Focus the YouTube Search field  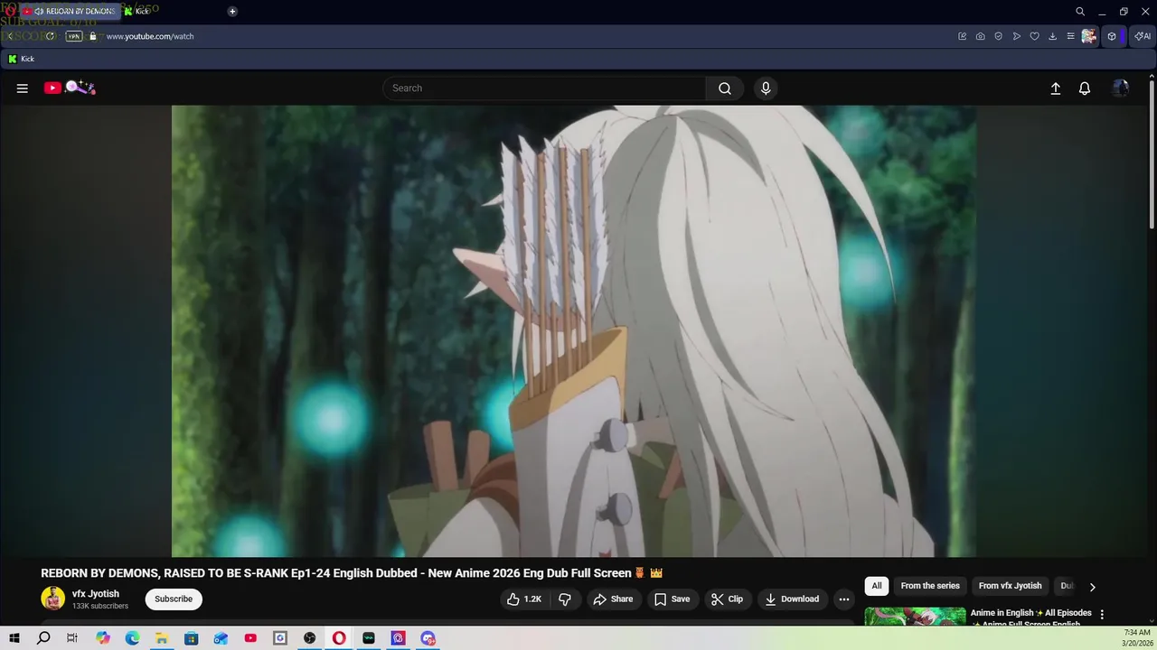544,88
